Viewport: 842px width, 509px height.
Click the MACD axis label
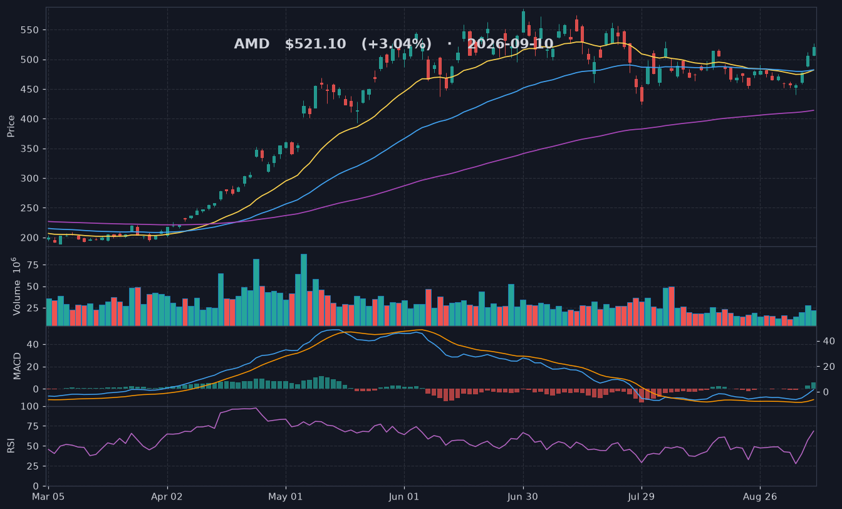(x=18, y=365)
